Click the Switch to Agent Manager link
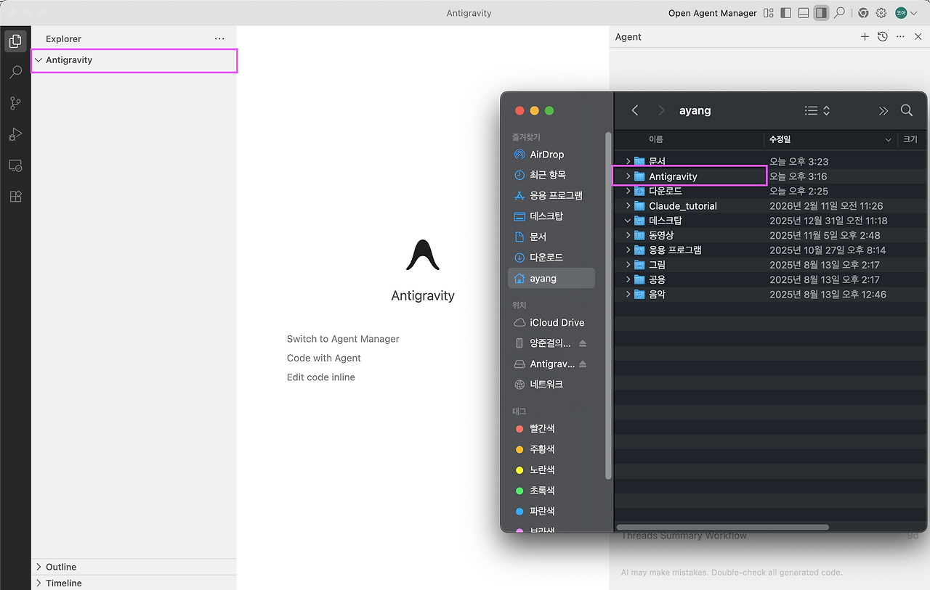The width and height of the screenshot is (930, 590). pyautogui.click(x=343, y=339)
